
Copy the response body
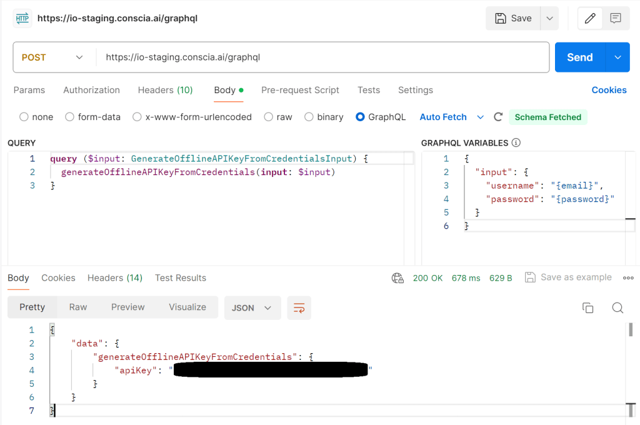pos(587,307)
